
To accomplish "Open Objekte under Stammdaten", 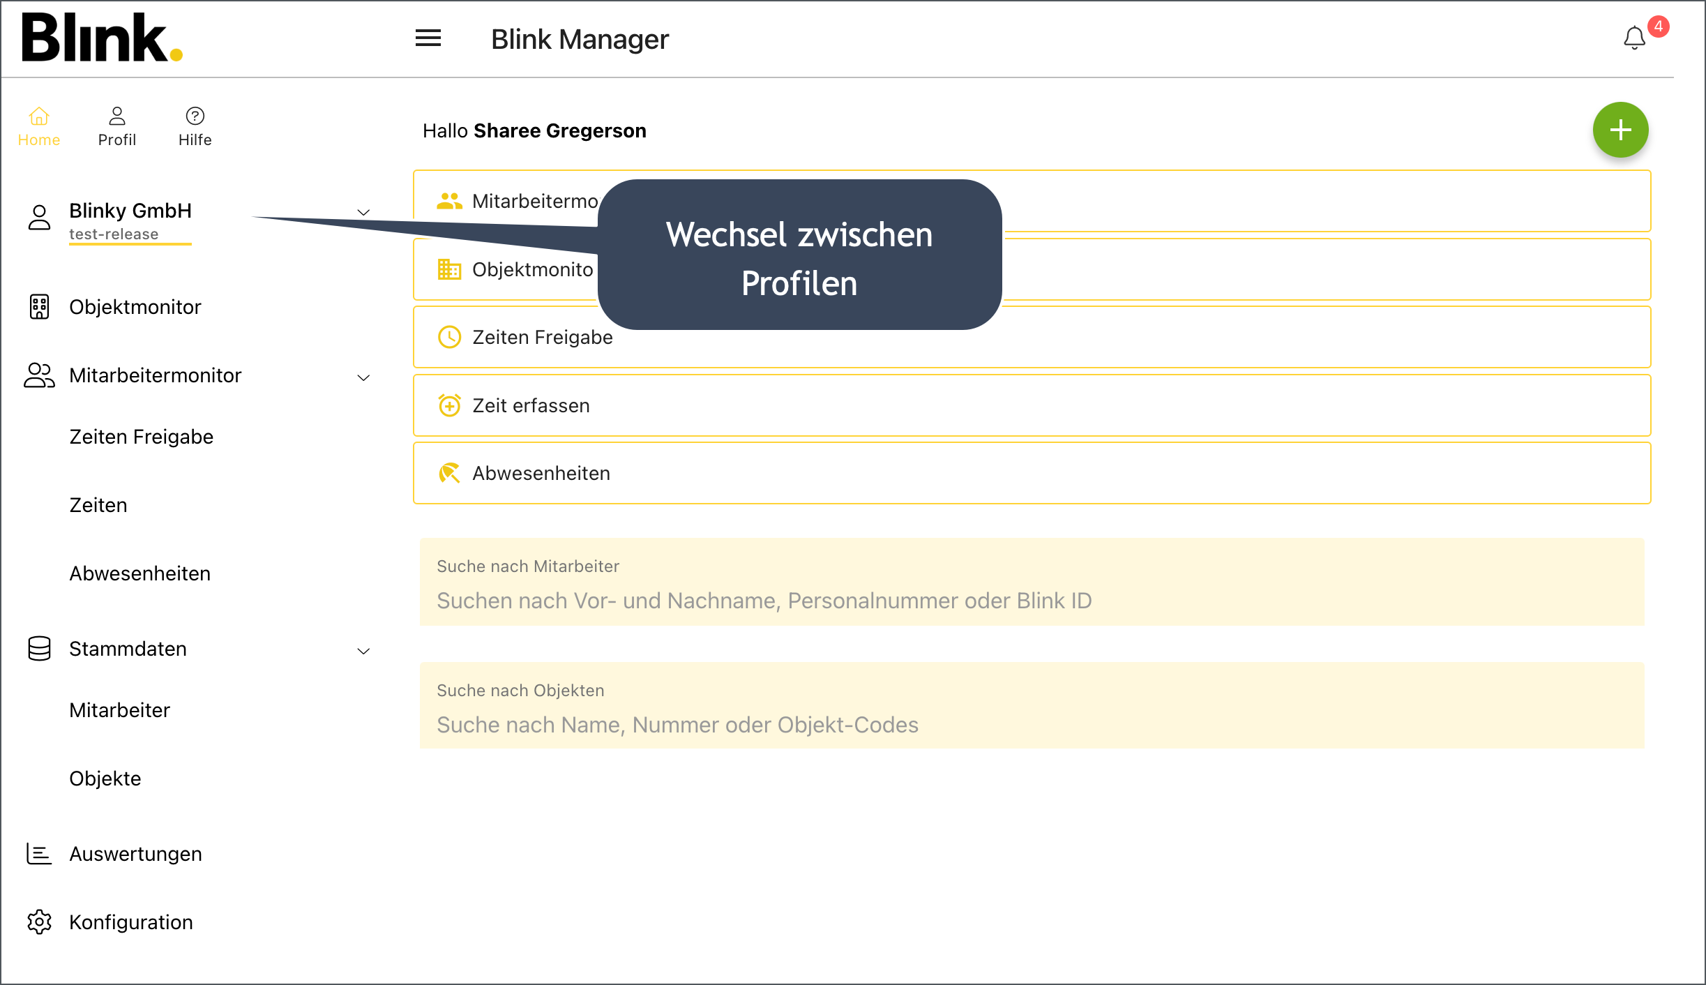I will click(x=105, y=779).
